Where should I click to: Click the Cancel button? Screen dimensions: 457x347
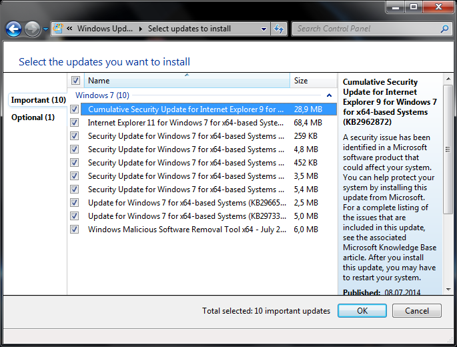[x=417, y=310]
